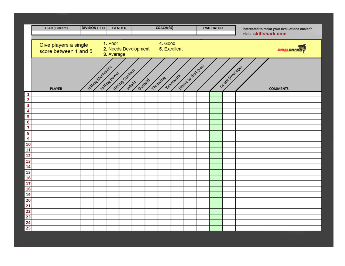Viewport: 345px width, 266px height.
Task: Click the COACH(ES) input cell
Action: pos(164,33)
